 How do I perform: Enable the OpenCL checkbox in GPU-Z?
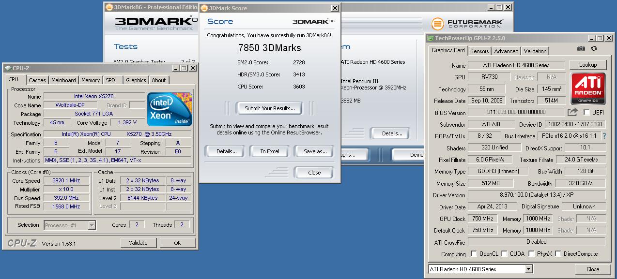click(474, 253)
